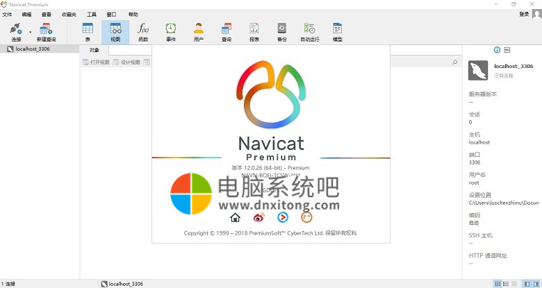Open the Tools (工具) menu
This screenshot has width=542, height=288.
coord(92,14)
